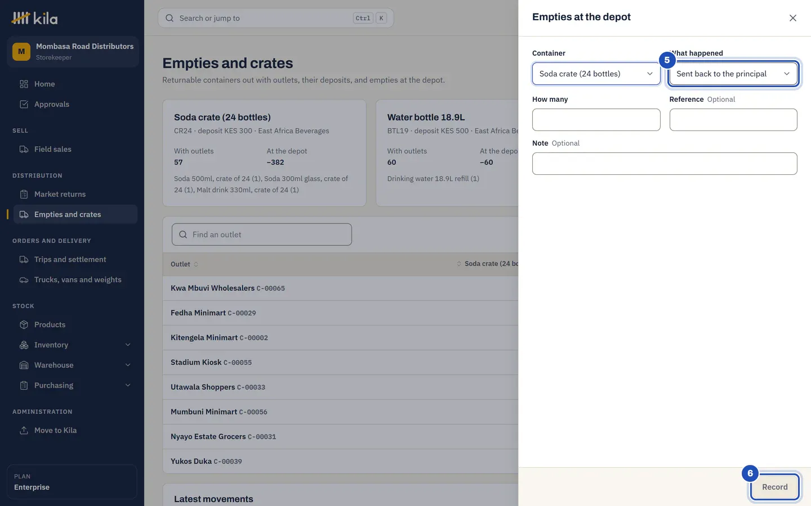Click the Trucks, vans and weights icon
This screenshot has height=506, width=811.
(x=24, y=279)
